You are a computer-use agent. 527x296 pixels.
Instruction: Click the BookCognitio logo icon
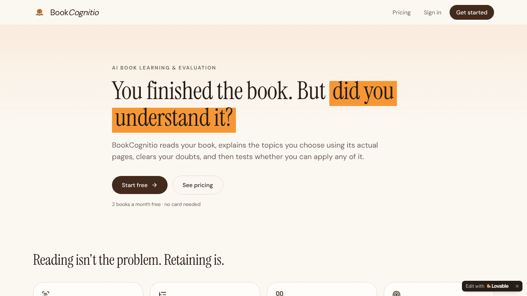point(40,12)
